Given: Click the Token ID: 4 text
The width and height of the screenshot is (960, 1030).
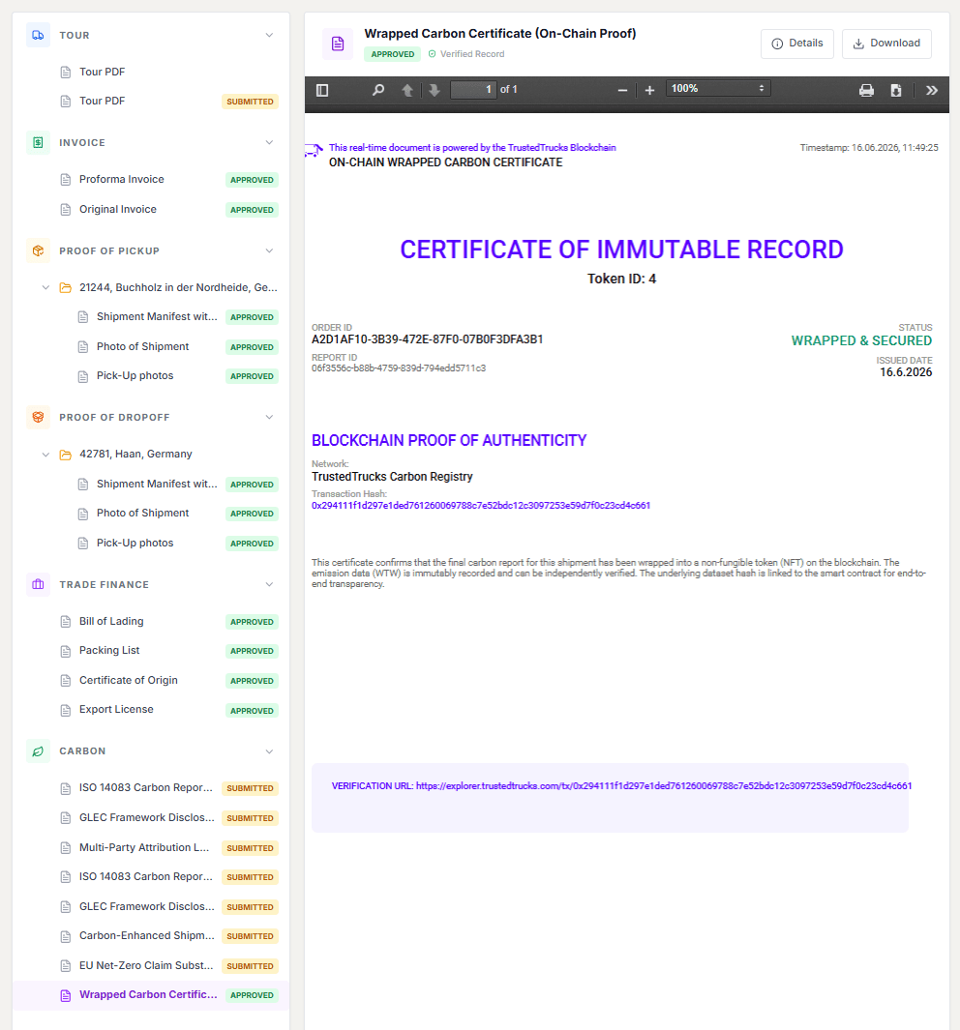Looking at the screenshot, I should pos(621,280).
